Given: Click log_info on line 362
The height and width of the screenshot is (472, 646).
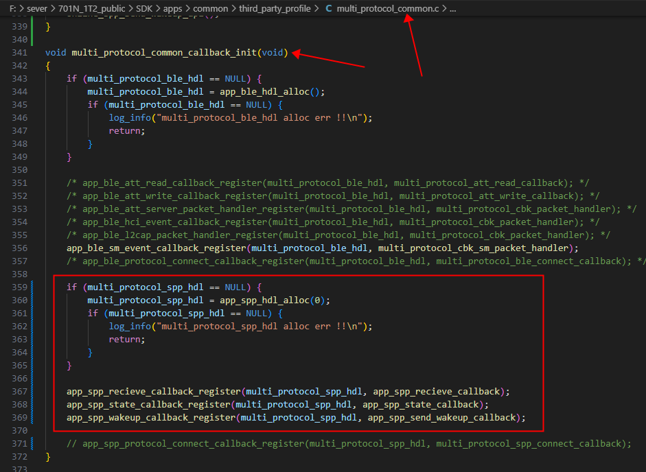Looking at the screenshot, I should coord(130,326).
